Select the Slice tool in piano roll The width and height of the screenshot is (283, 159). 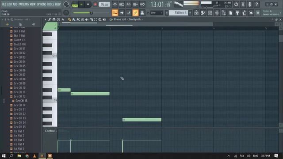92,19
